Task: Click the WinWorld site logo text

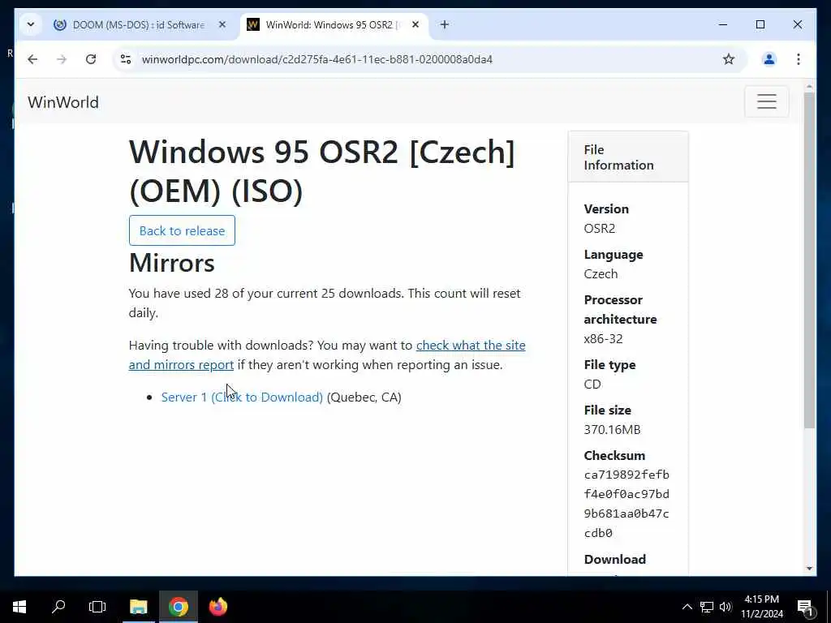Action: [63, 102]
